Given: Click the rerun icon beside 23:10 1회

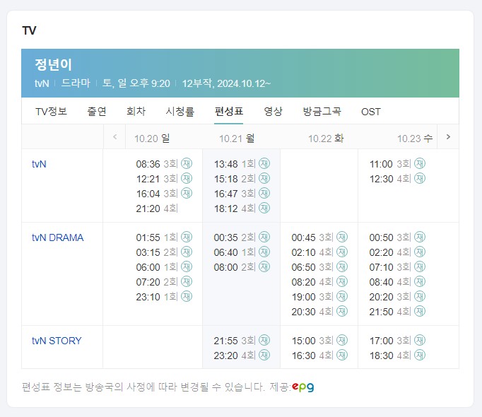Looking at the screenshot, I should (187, 296).
